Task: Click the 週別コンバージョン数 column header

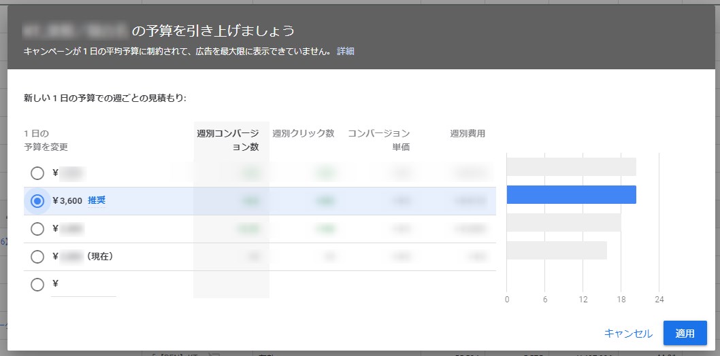Action: pyautogui.click(x=227, y=140)
